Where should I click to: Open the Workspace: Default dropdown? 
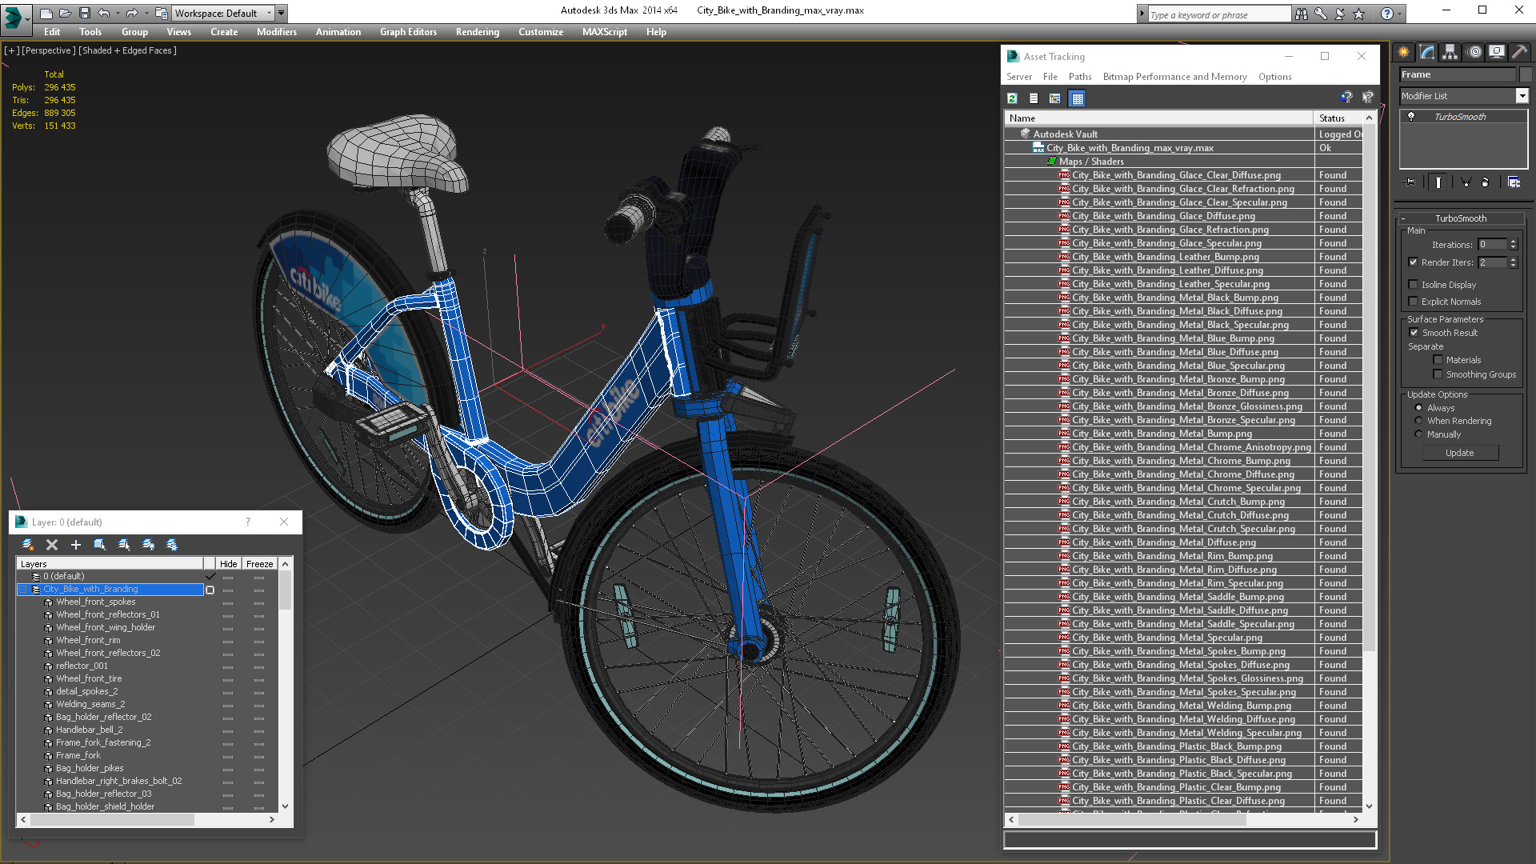[x=223, y=14]
